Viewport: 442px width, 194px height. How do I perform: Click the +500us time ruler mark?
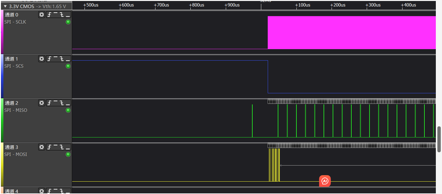tap(91, 5)
